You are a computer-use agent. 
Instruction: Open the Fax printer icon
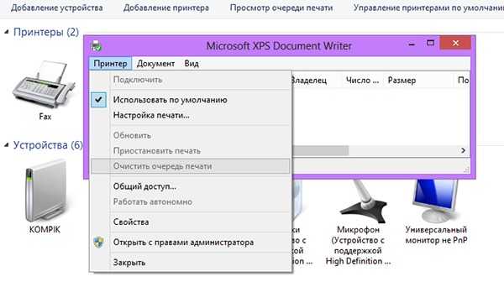44,84
